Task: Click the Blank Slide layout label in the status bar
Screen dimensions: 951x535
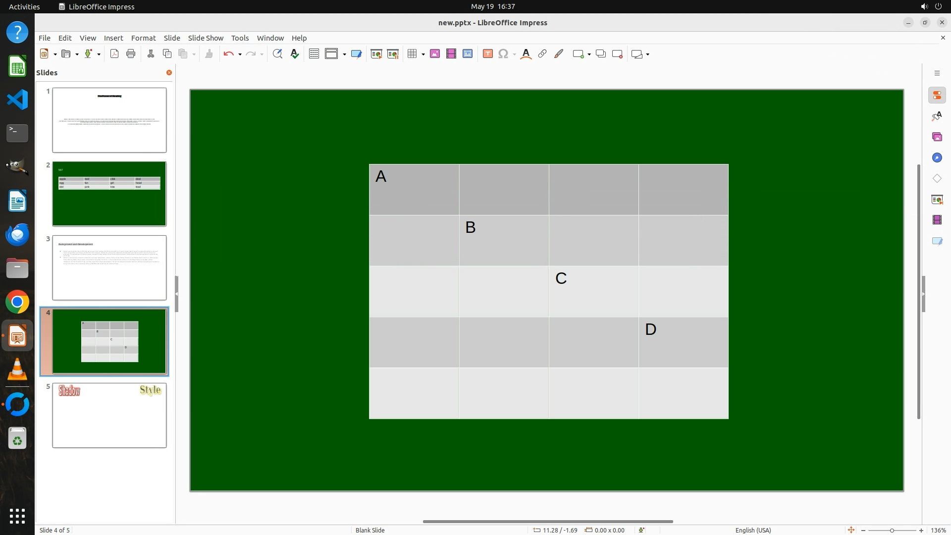Action: pos(370,530)
